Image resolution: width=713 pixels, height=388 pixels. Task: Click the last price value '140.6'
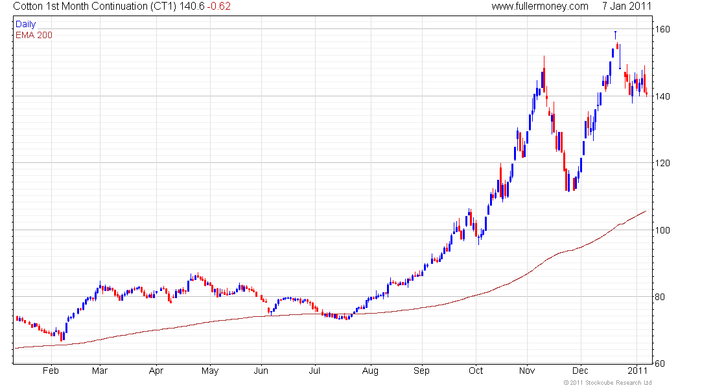[x=191, y=6]
